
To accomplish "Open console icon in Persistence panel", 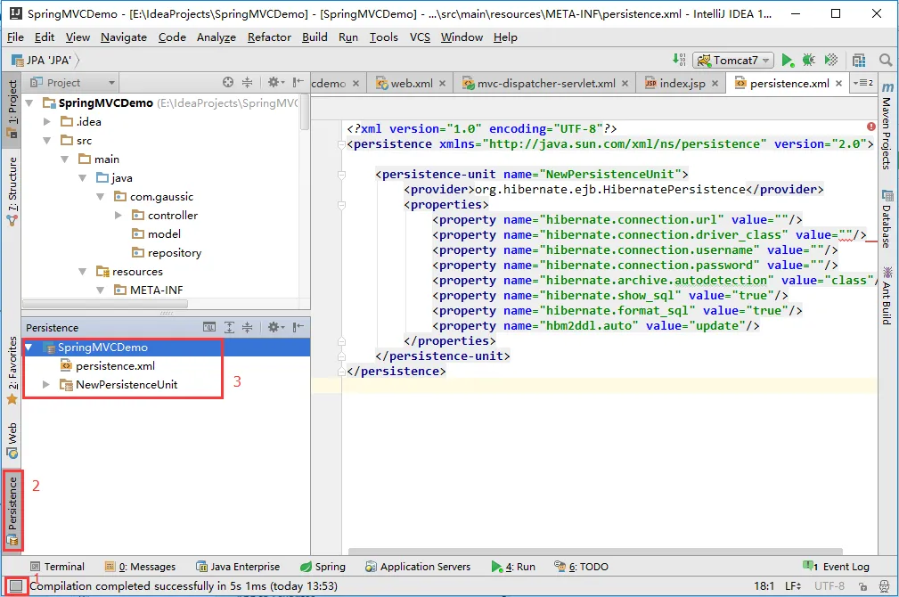I will click(x=209, y=328).
